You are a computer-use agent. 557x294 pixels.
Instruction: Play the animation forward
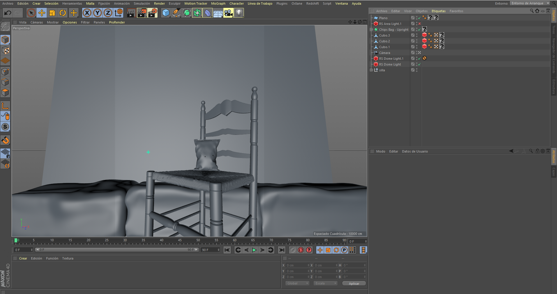coord(254,250)
